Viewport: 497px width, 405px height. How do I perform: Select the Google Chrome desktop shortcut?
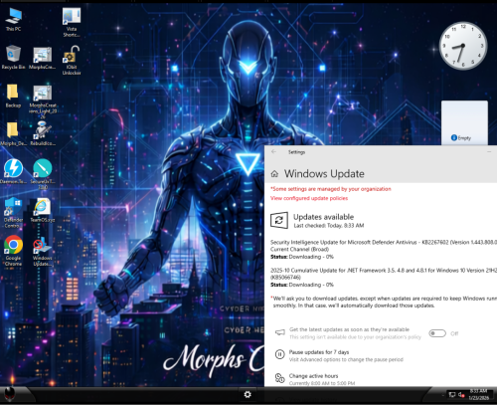pos(13,251)
